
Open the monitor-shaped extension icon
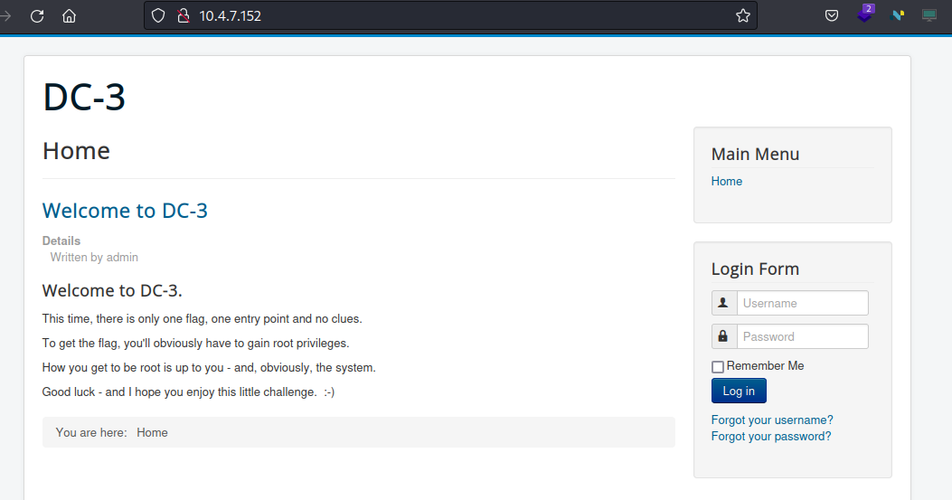coord(928,15)
